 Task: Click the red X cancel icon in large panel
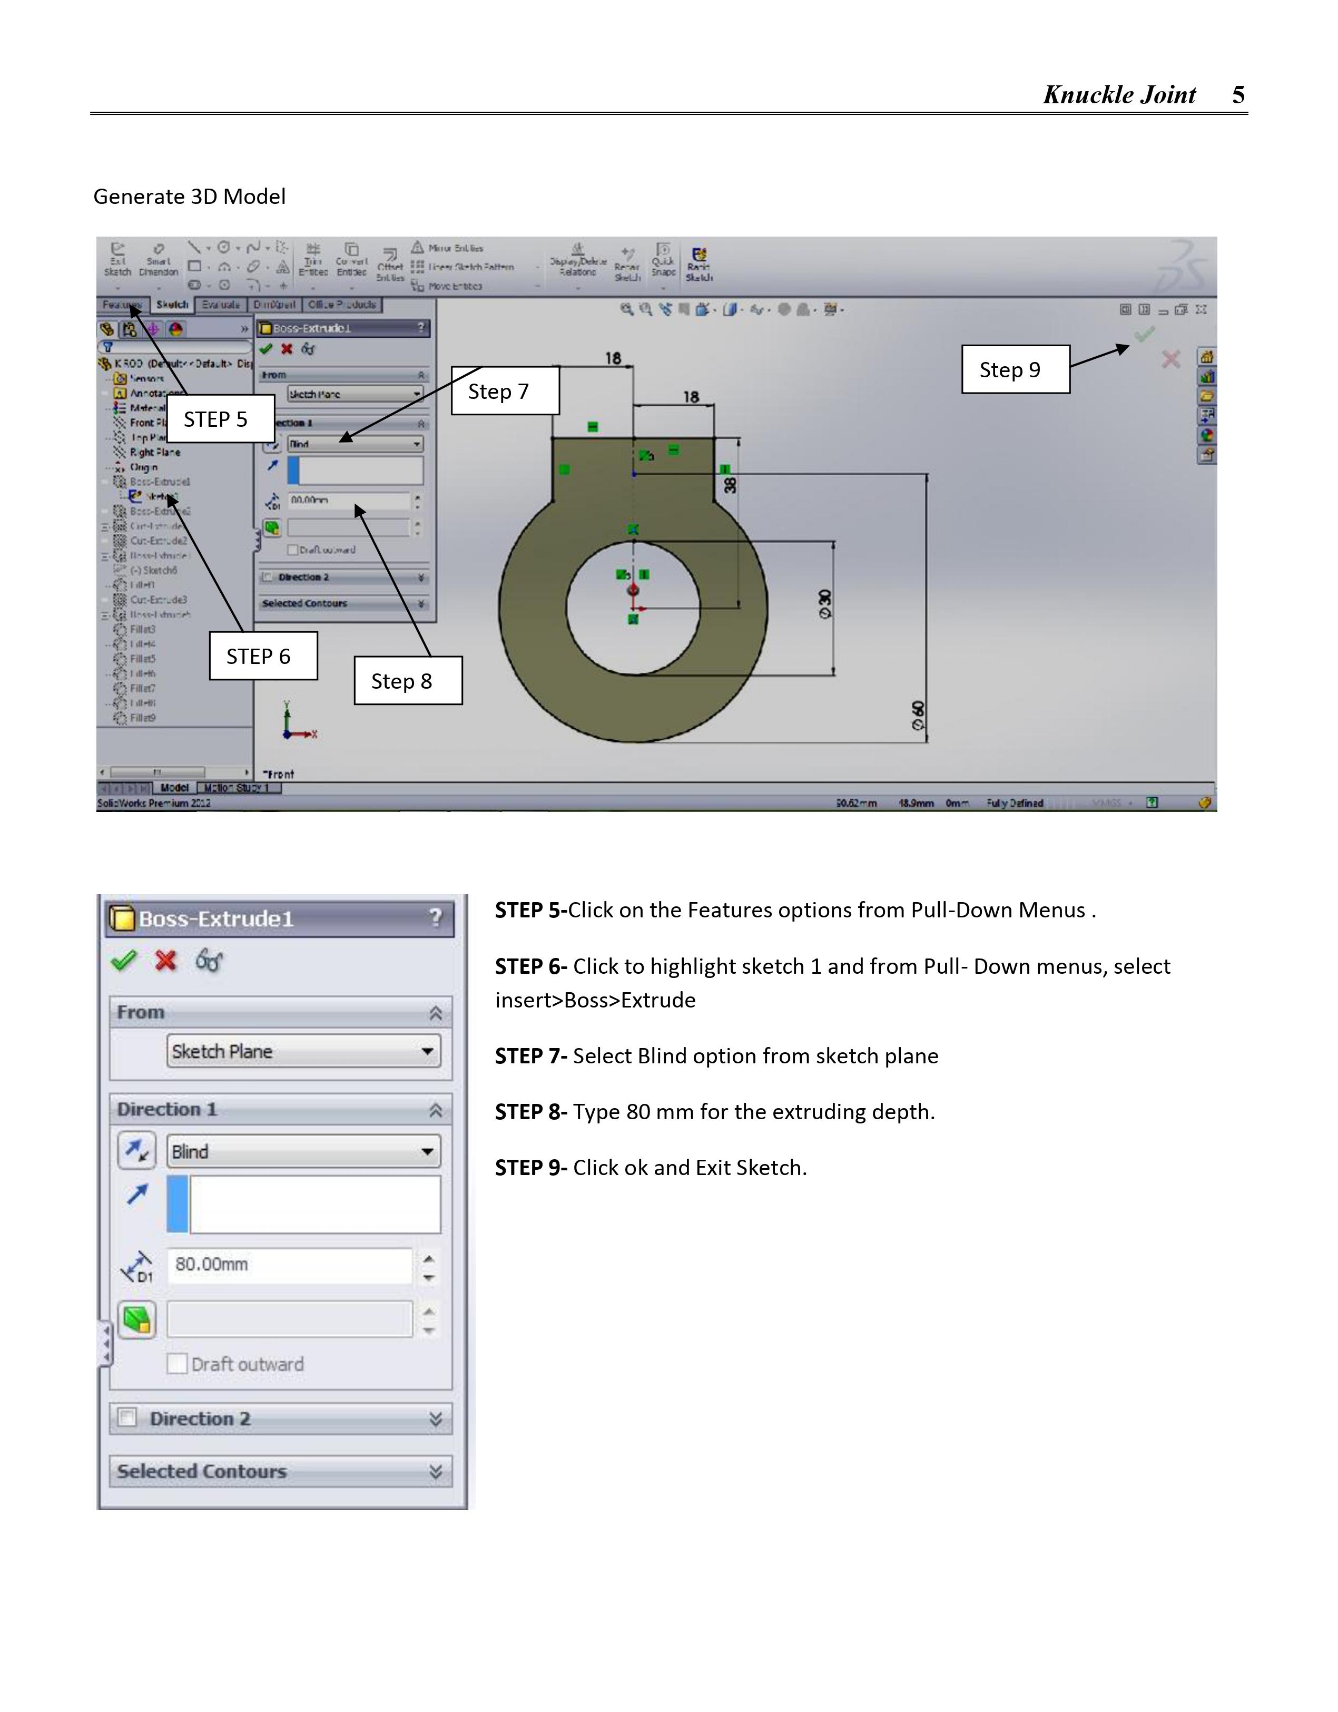point(165,960)
